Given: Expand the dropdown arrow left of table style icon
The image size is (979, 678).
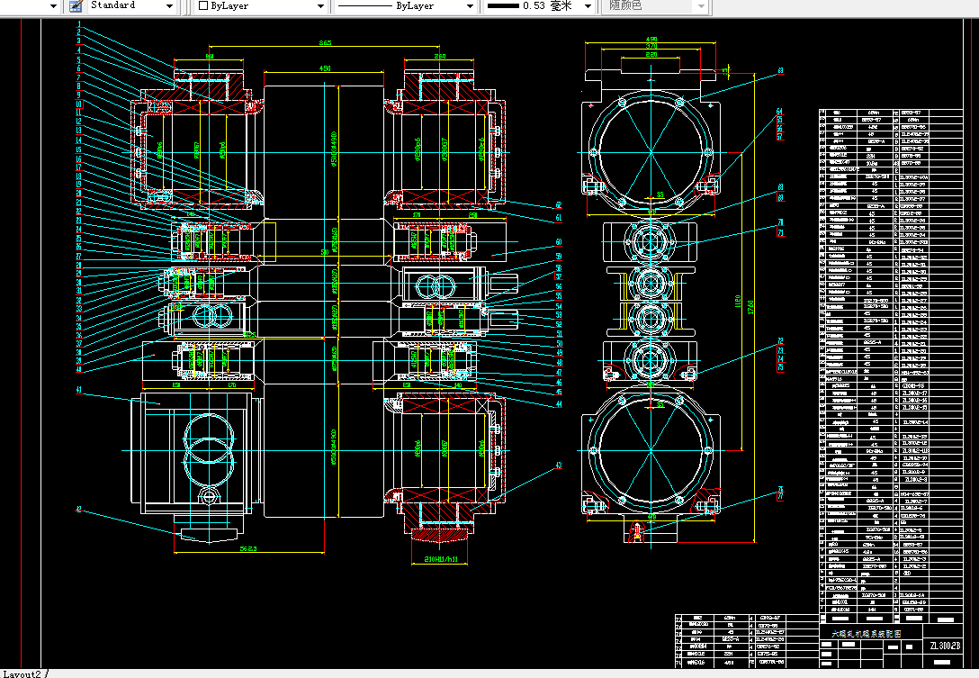Looking at the screenshot, I should (x=53, y=6).
